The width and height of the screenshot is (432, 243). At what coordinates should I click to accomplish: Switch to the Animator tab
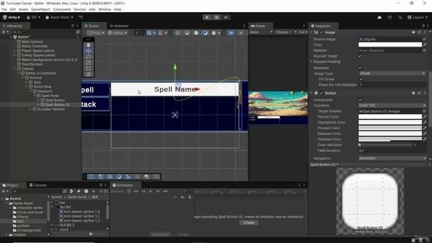coord(119,26)
